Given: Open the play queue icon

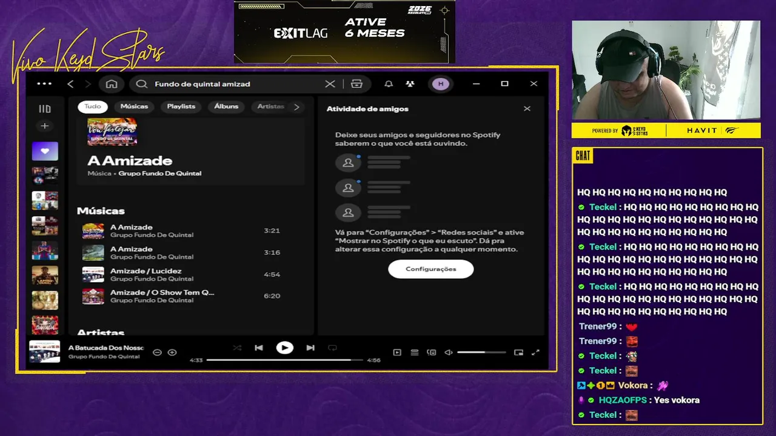Looking at the screenshot, I should 415,352.
